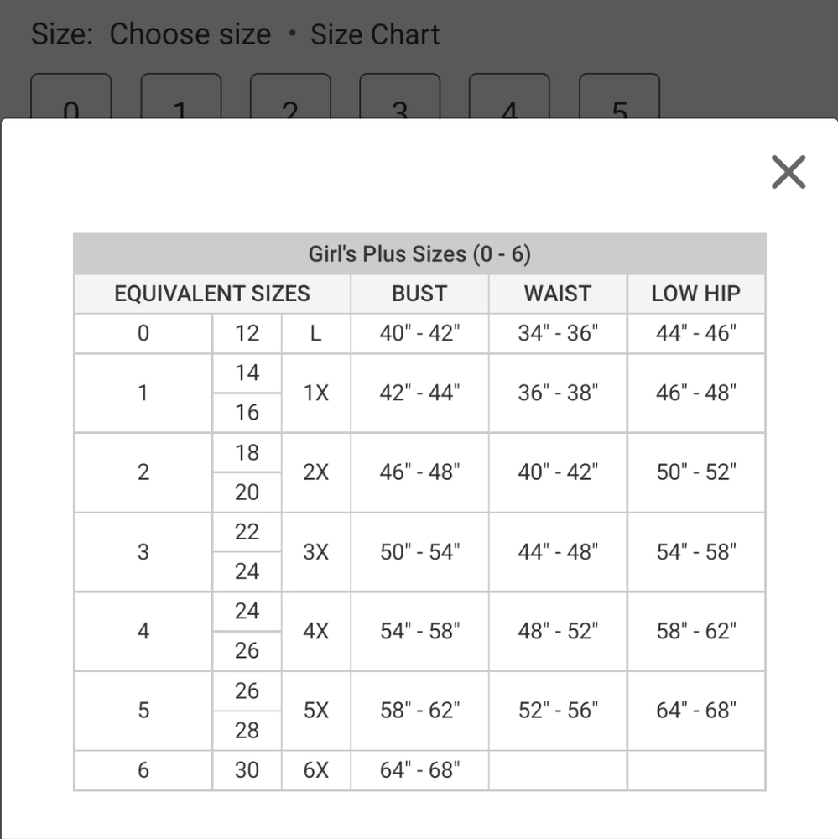Click the 3X size cell
Image resolution: width=838 pixels, height=839 pixels.
(x=315, y=552)
